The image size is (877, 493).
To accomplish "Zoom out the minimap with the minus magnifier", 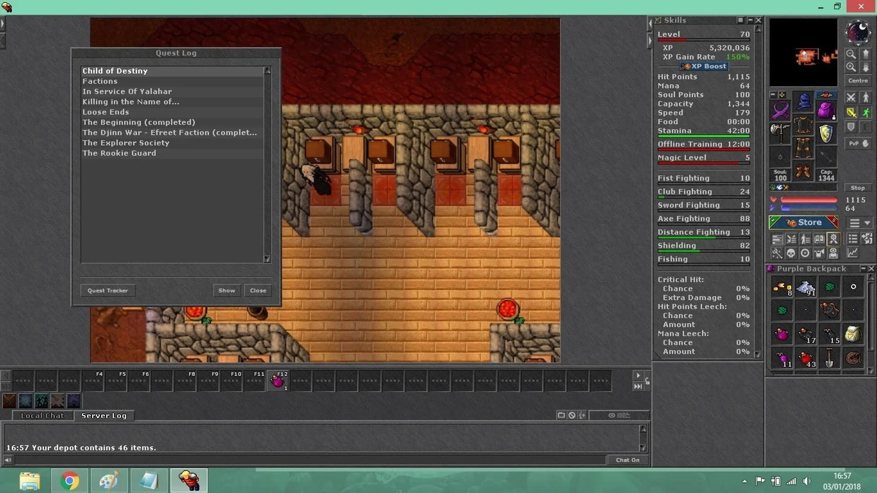I will [x=851, y=54].
